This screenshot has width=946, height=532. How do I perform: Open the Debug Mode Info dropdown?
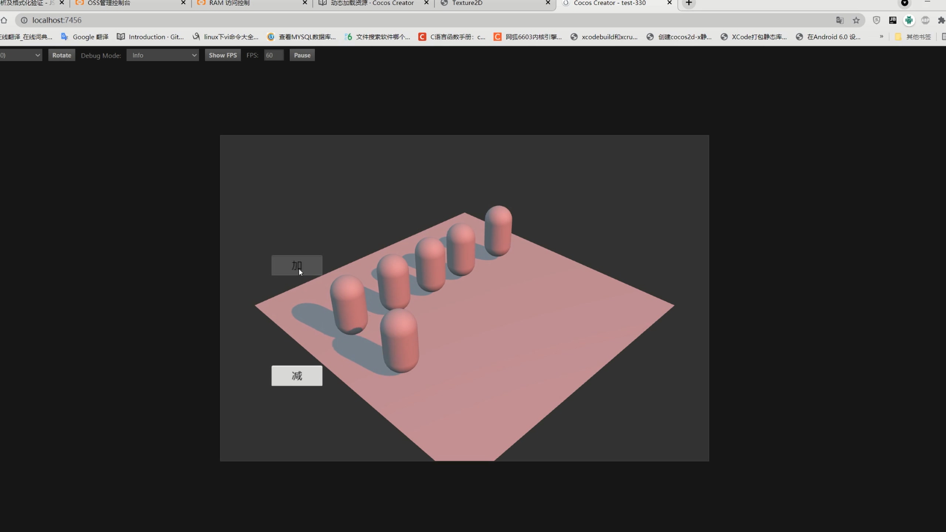(x=163, y=55)
